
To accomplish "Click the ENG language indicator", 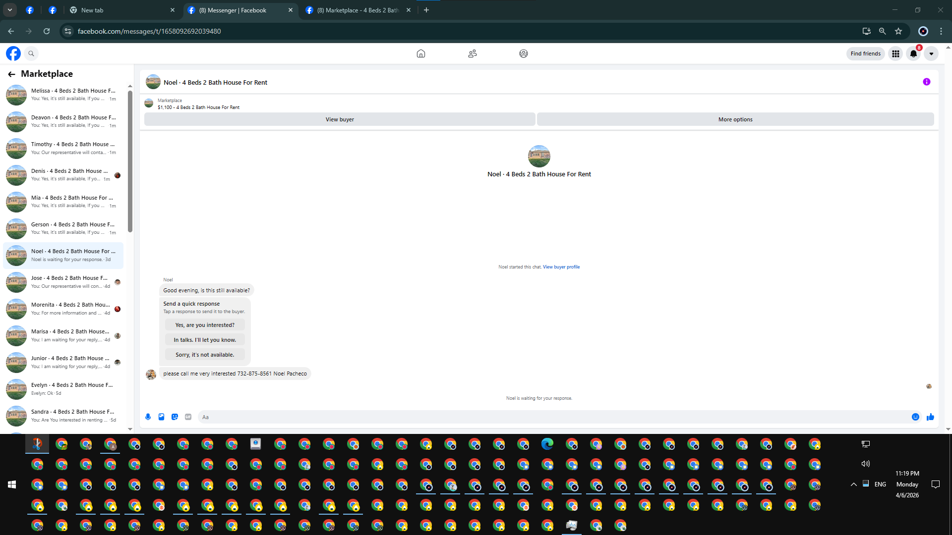I will click(880, 484).
